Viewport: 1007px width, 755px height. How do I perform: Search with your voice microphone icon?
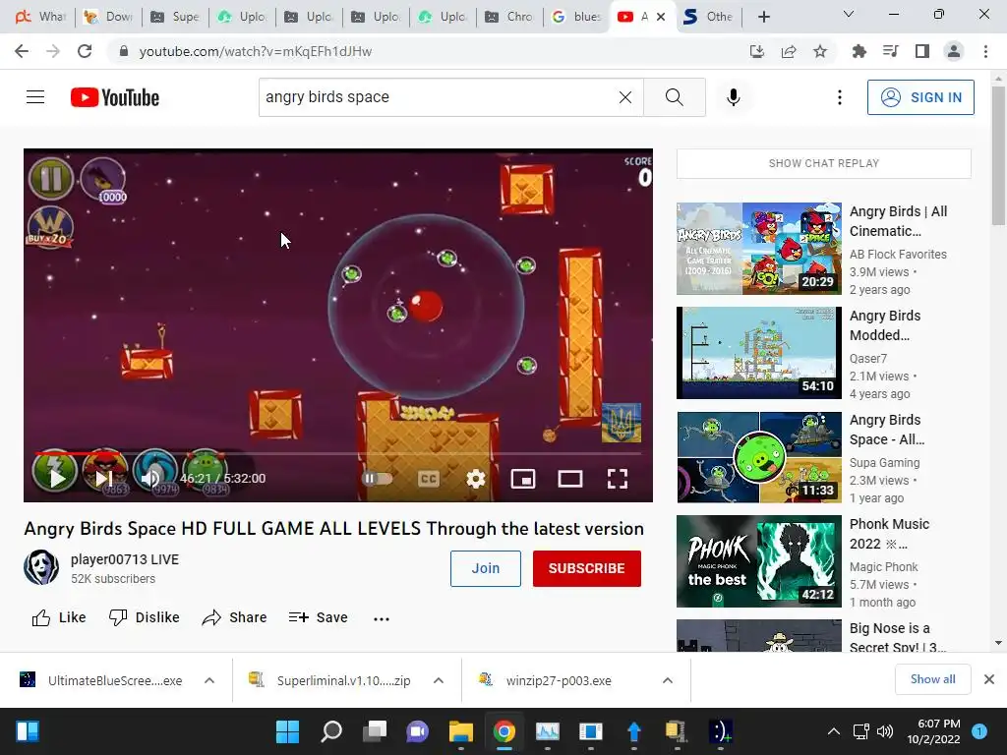pos(733,97)
